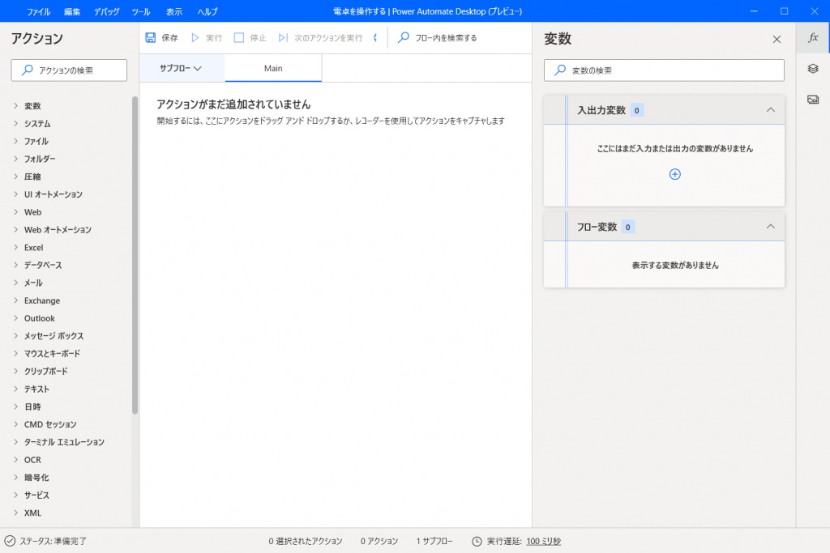Expand the サービス action group
The width and height of the screenshot is (830, 553).
16,495
